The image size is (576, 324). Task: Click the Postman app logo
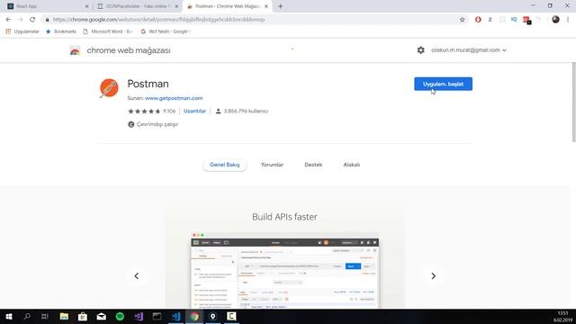pyautogui.click(x=109, y=88)
